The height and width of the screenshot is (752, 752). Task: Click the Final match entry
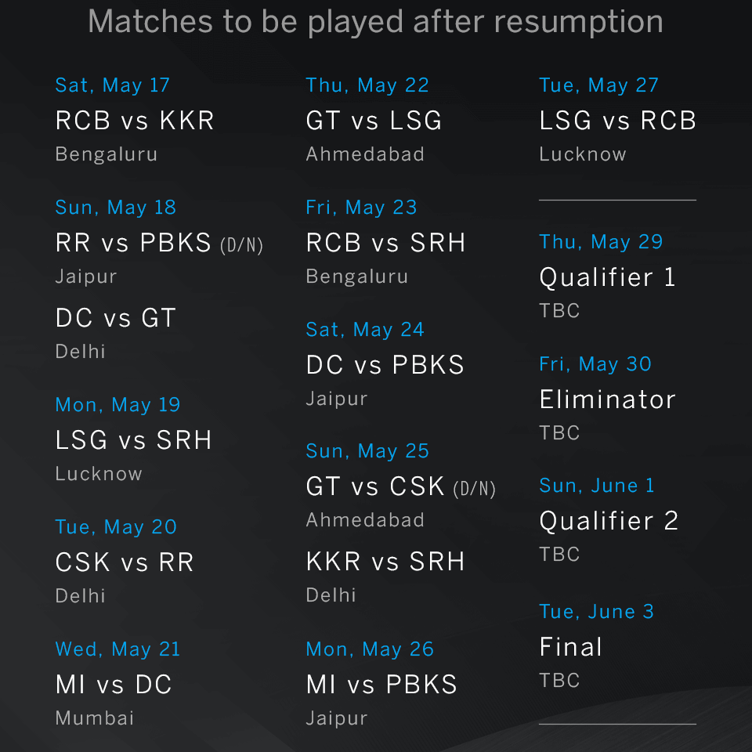tap(570, 647)
